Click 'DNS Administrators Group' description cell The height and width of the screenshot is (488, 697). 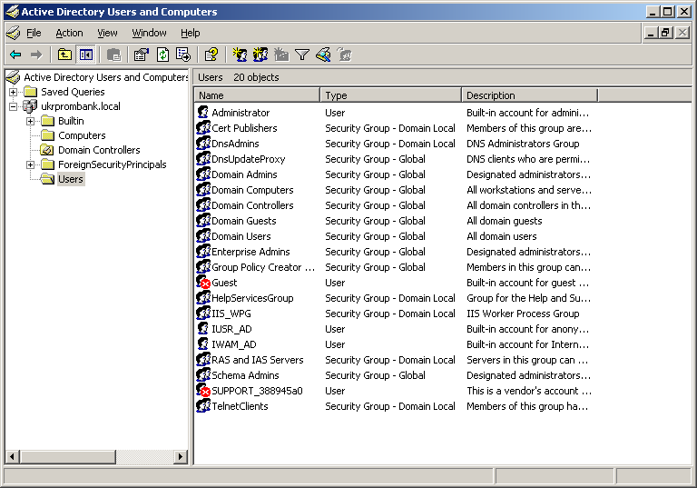[523, 144]
